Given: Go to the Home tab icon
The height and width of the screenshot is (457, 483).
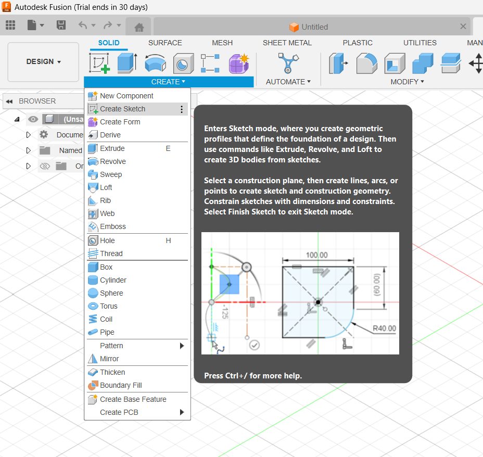Looking at the screenshot, I should click(x=139, y=28).
